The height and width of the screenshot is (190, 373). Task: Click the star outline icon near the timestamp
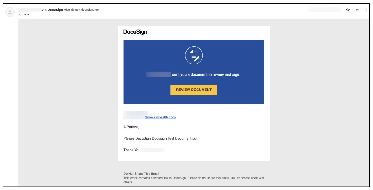coord(348,10)
